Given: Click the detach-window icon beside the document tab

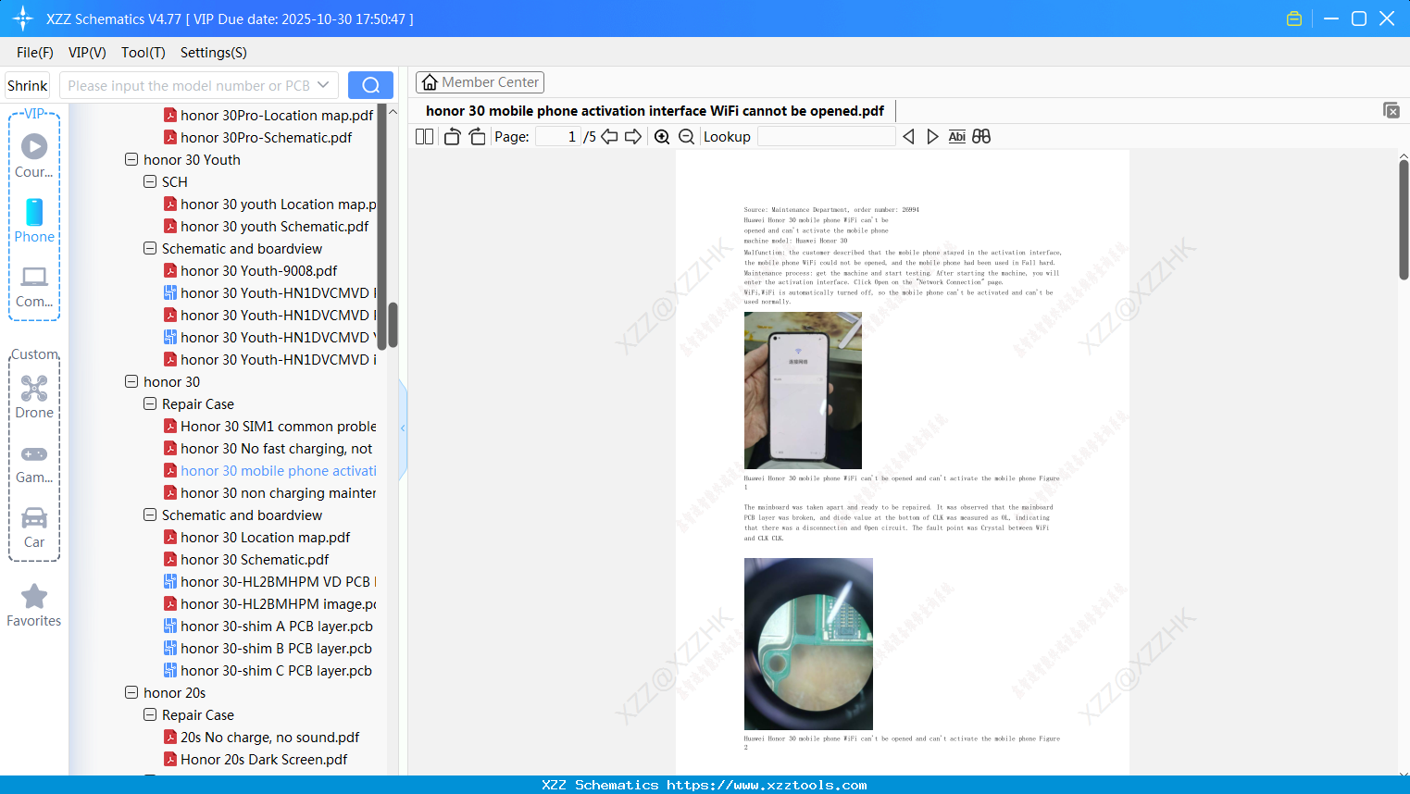Looking at the screenshot, I should pos(1391,110).
